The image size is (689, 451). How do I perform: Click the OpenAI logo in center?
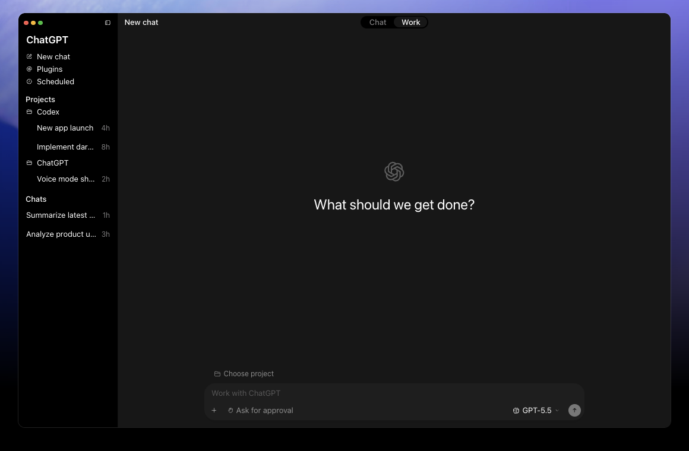[394, 171]
